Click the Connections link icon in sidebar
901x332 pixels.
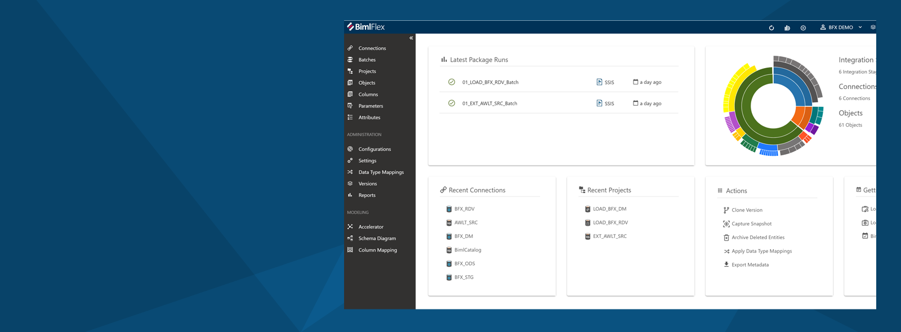click(x=350, y=48)
